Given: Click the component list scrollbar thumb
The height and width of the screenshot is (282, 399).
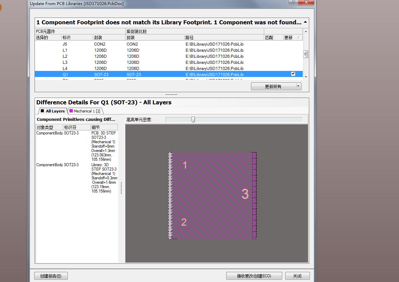Looking at the screenshot, I should tap(306, 54).
